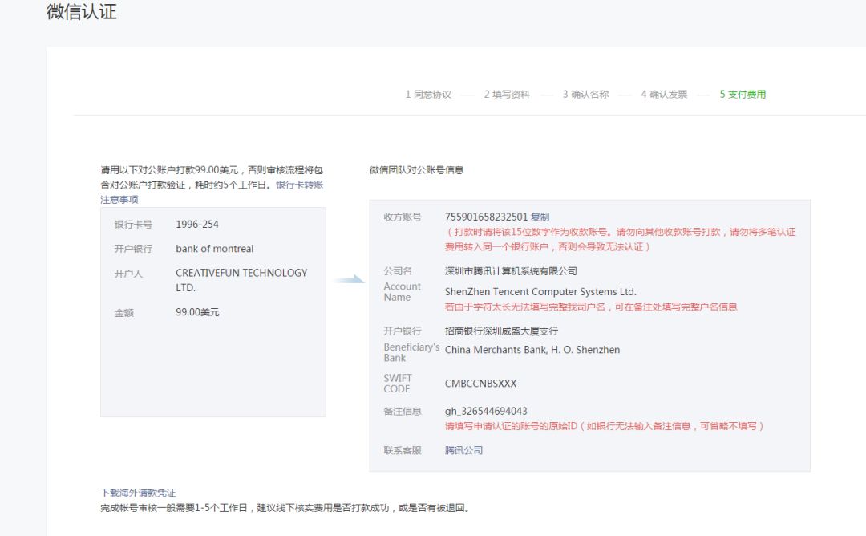
Task: Click ShenZhen Tencent Computer Systems Ltd. name
Action: coord(540,292)
